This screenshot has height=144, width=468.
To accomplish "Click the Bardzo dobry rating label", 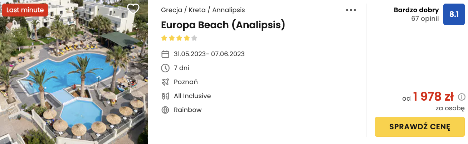I will click(x=416, y=10).
